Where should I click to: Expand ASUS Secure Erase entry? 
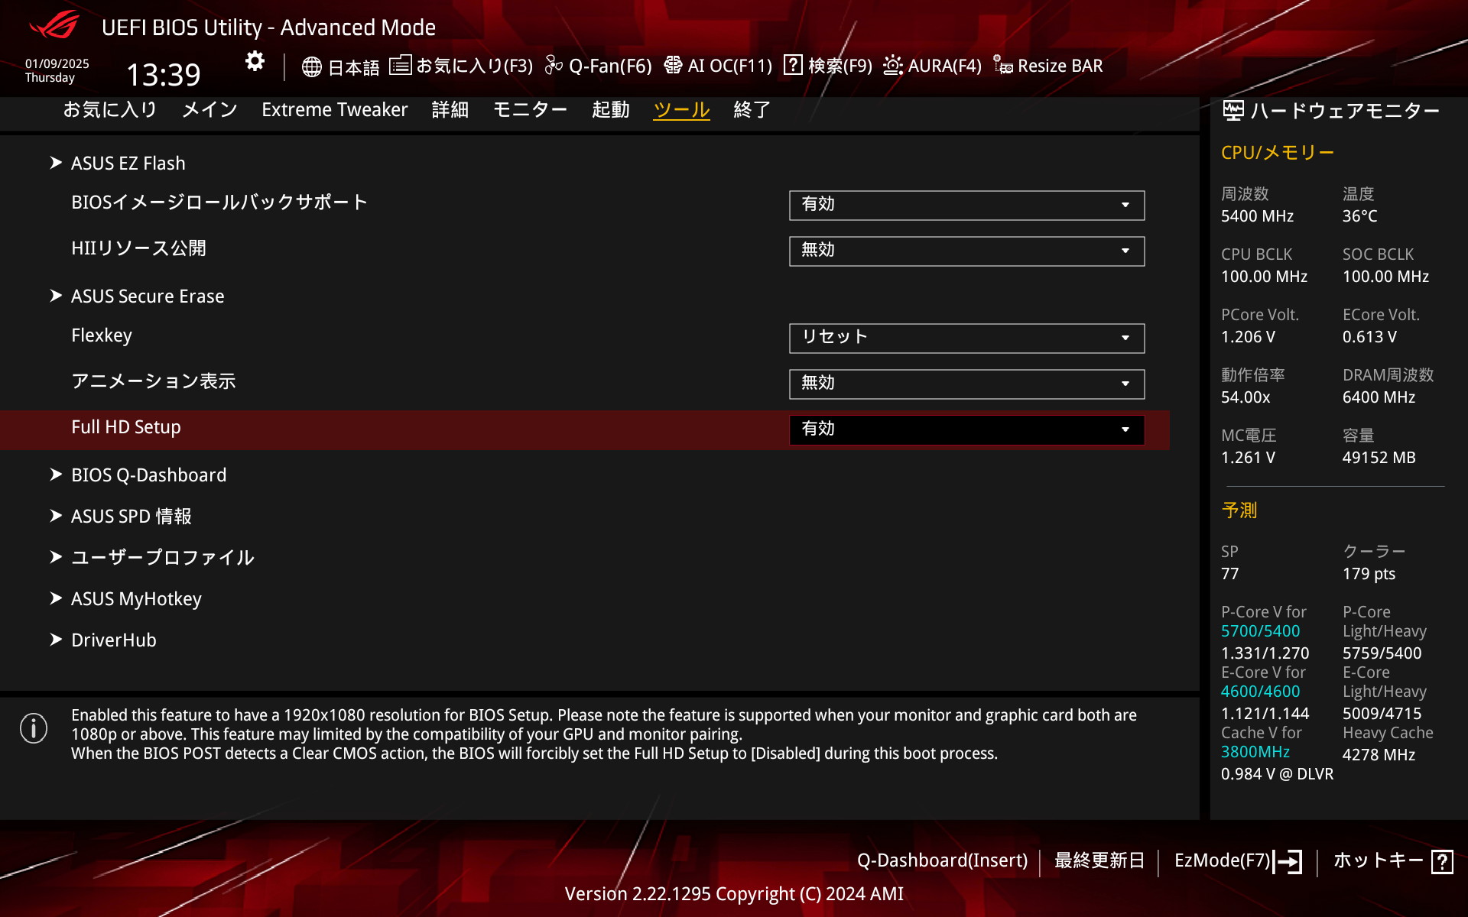point(147,296)
